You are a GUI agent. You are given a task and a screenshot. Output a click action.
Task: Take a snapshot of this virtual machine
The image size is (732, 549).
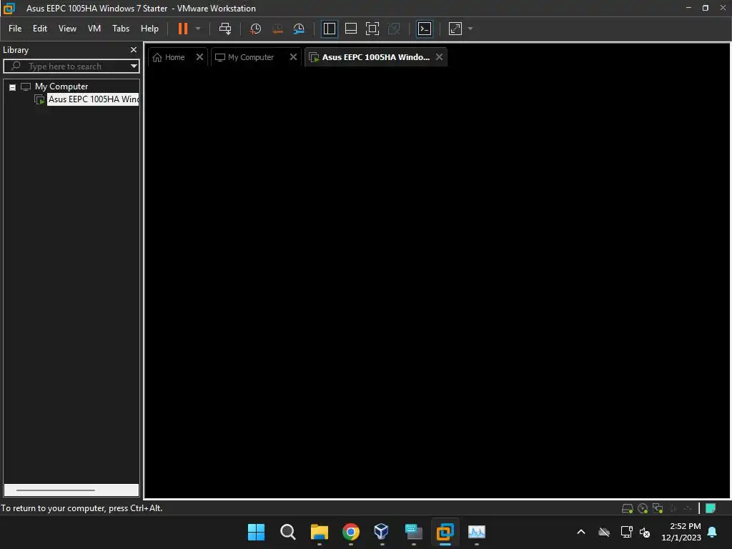255,29
